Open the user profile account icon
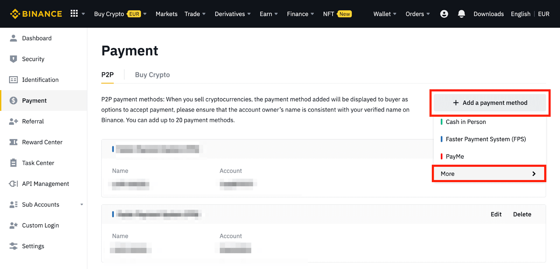 (444, 14)
